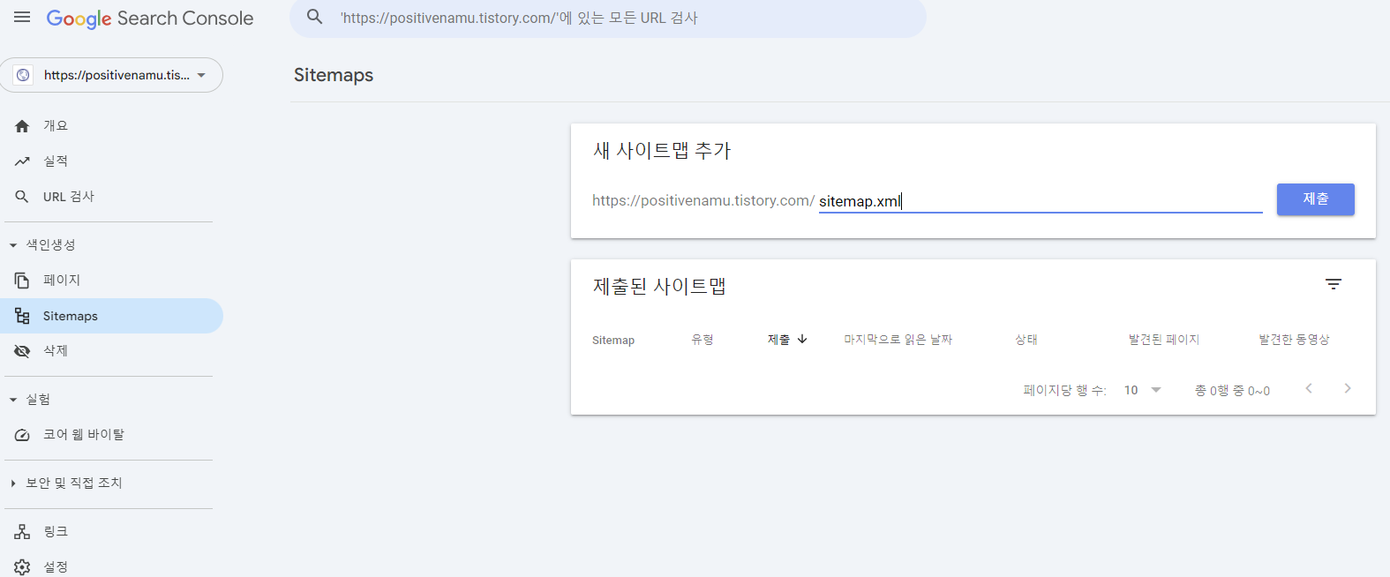Click the Google Search Console logo
The height and width of the screenshot is (577, 1390).
click(x=149, y=19)
